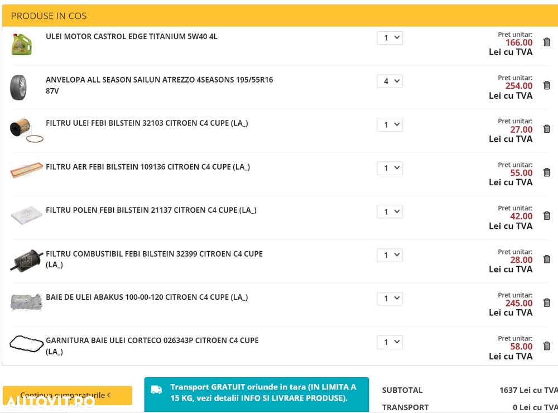
Task: Delete Filtru Ulei Febi Bilstein 32103 item
Action: click(x=547, y=129)
